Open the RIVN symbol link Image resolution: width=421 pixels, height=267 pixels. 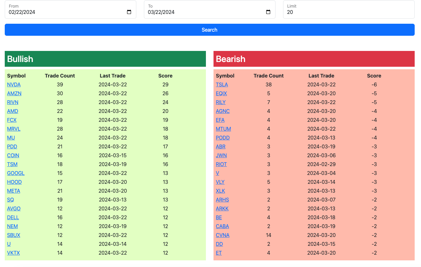(13, 102)
